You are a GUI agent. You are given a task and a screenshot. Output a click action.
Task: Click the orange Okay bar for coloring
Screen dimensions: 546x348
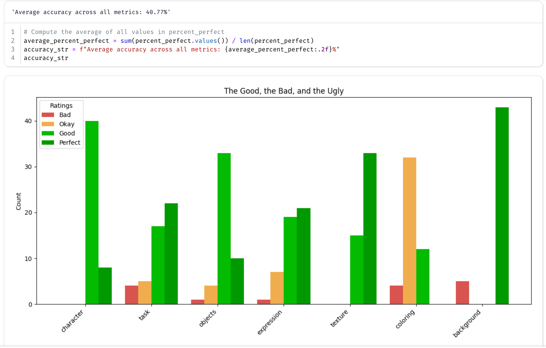409,231
